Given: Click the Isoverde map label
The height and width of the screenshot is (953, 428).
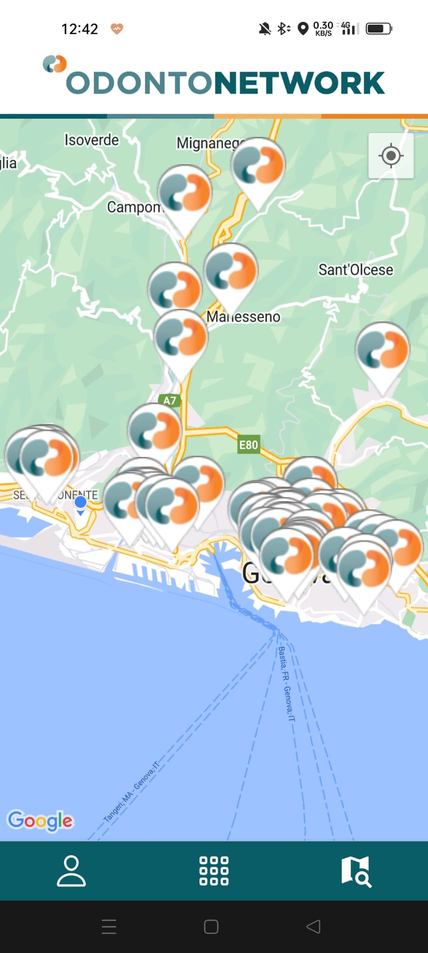Looking at the screenshot, I should click(92, 140).
